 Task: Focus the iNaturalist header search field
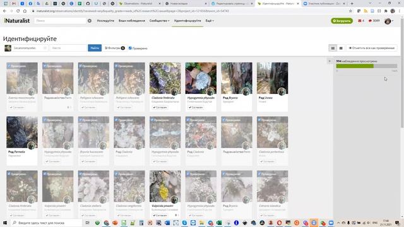click(61, 21)
